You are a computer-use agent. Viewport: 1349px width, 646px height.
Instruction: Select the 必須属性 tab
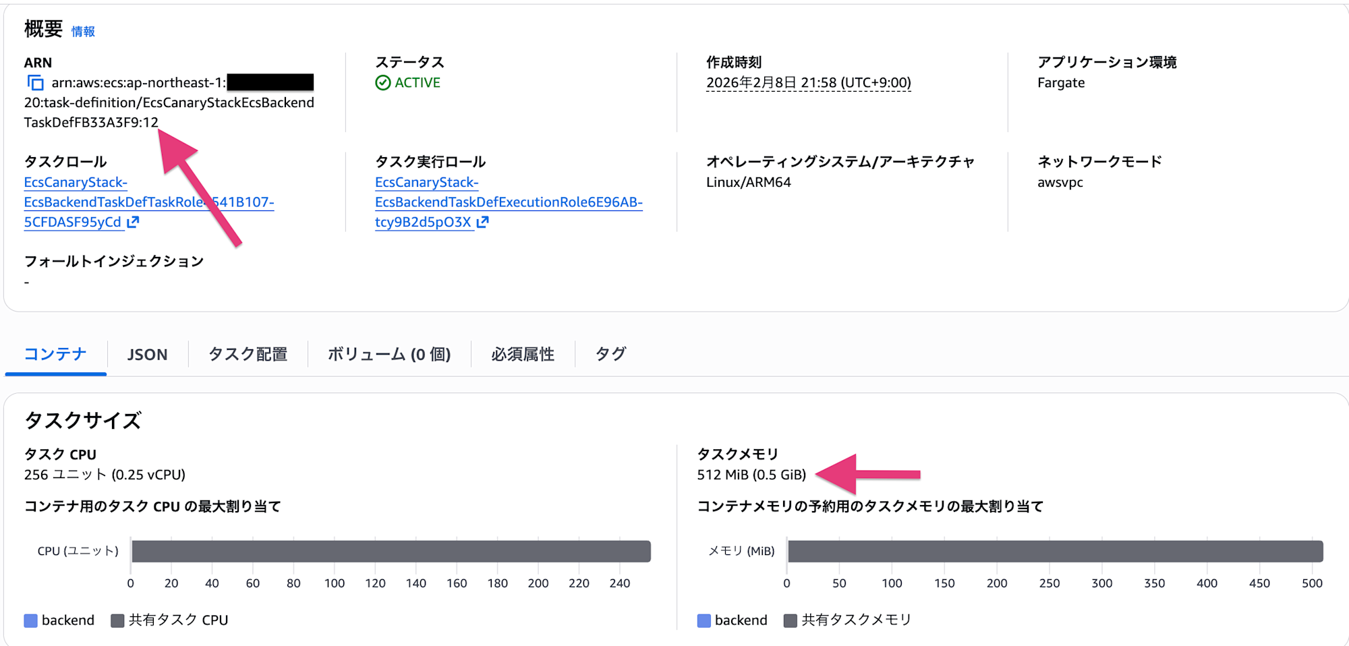tap(523, 353)
